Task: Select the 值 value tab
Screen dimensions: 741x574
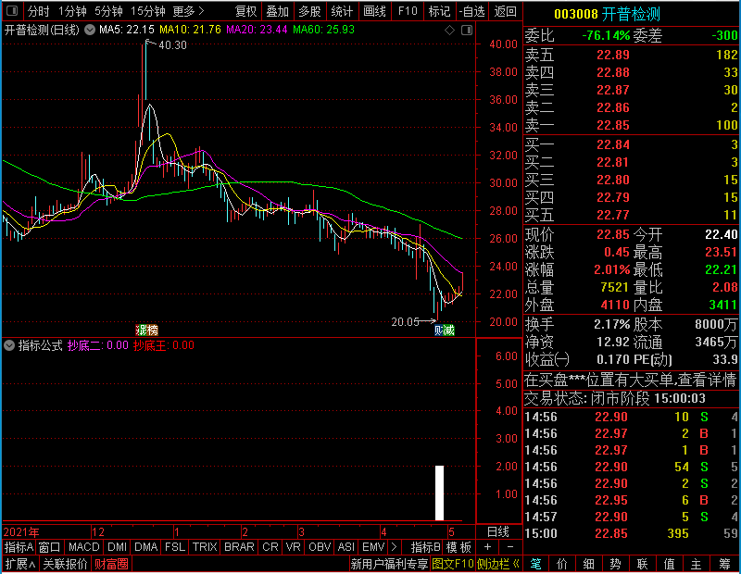Action: [x=669, y=564]
